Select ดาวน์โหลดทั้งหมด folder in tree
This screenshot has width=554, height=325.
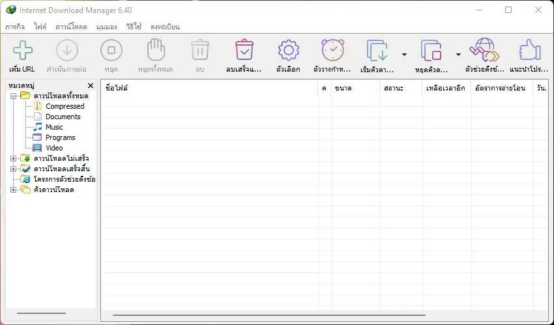click(x=61, y=96)
